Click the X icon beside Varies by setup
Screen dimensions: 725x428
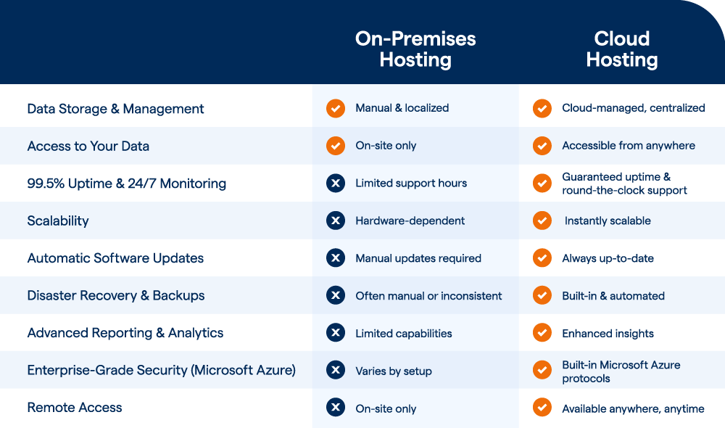pos(335,371)
